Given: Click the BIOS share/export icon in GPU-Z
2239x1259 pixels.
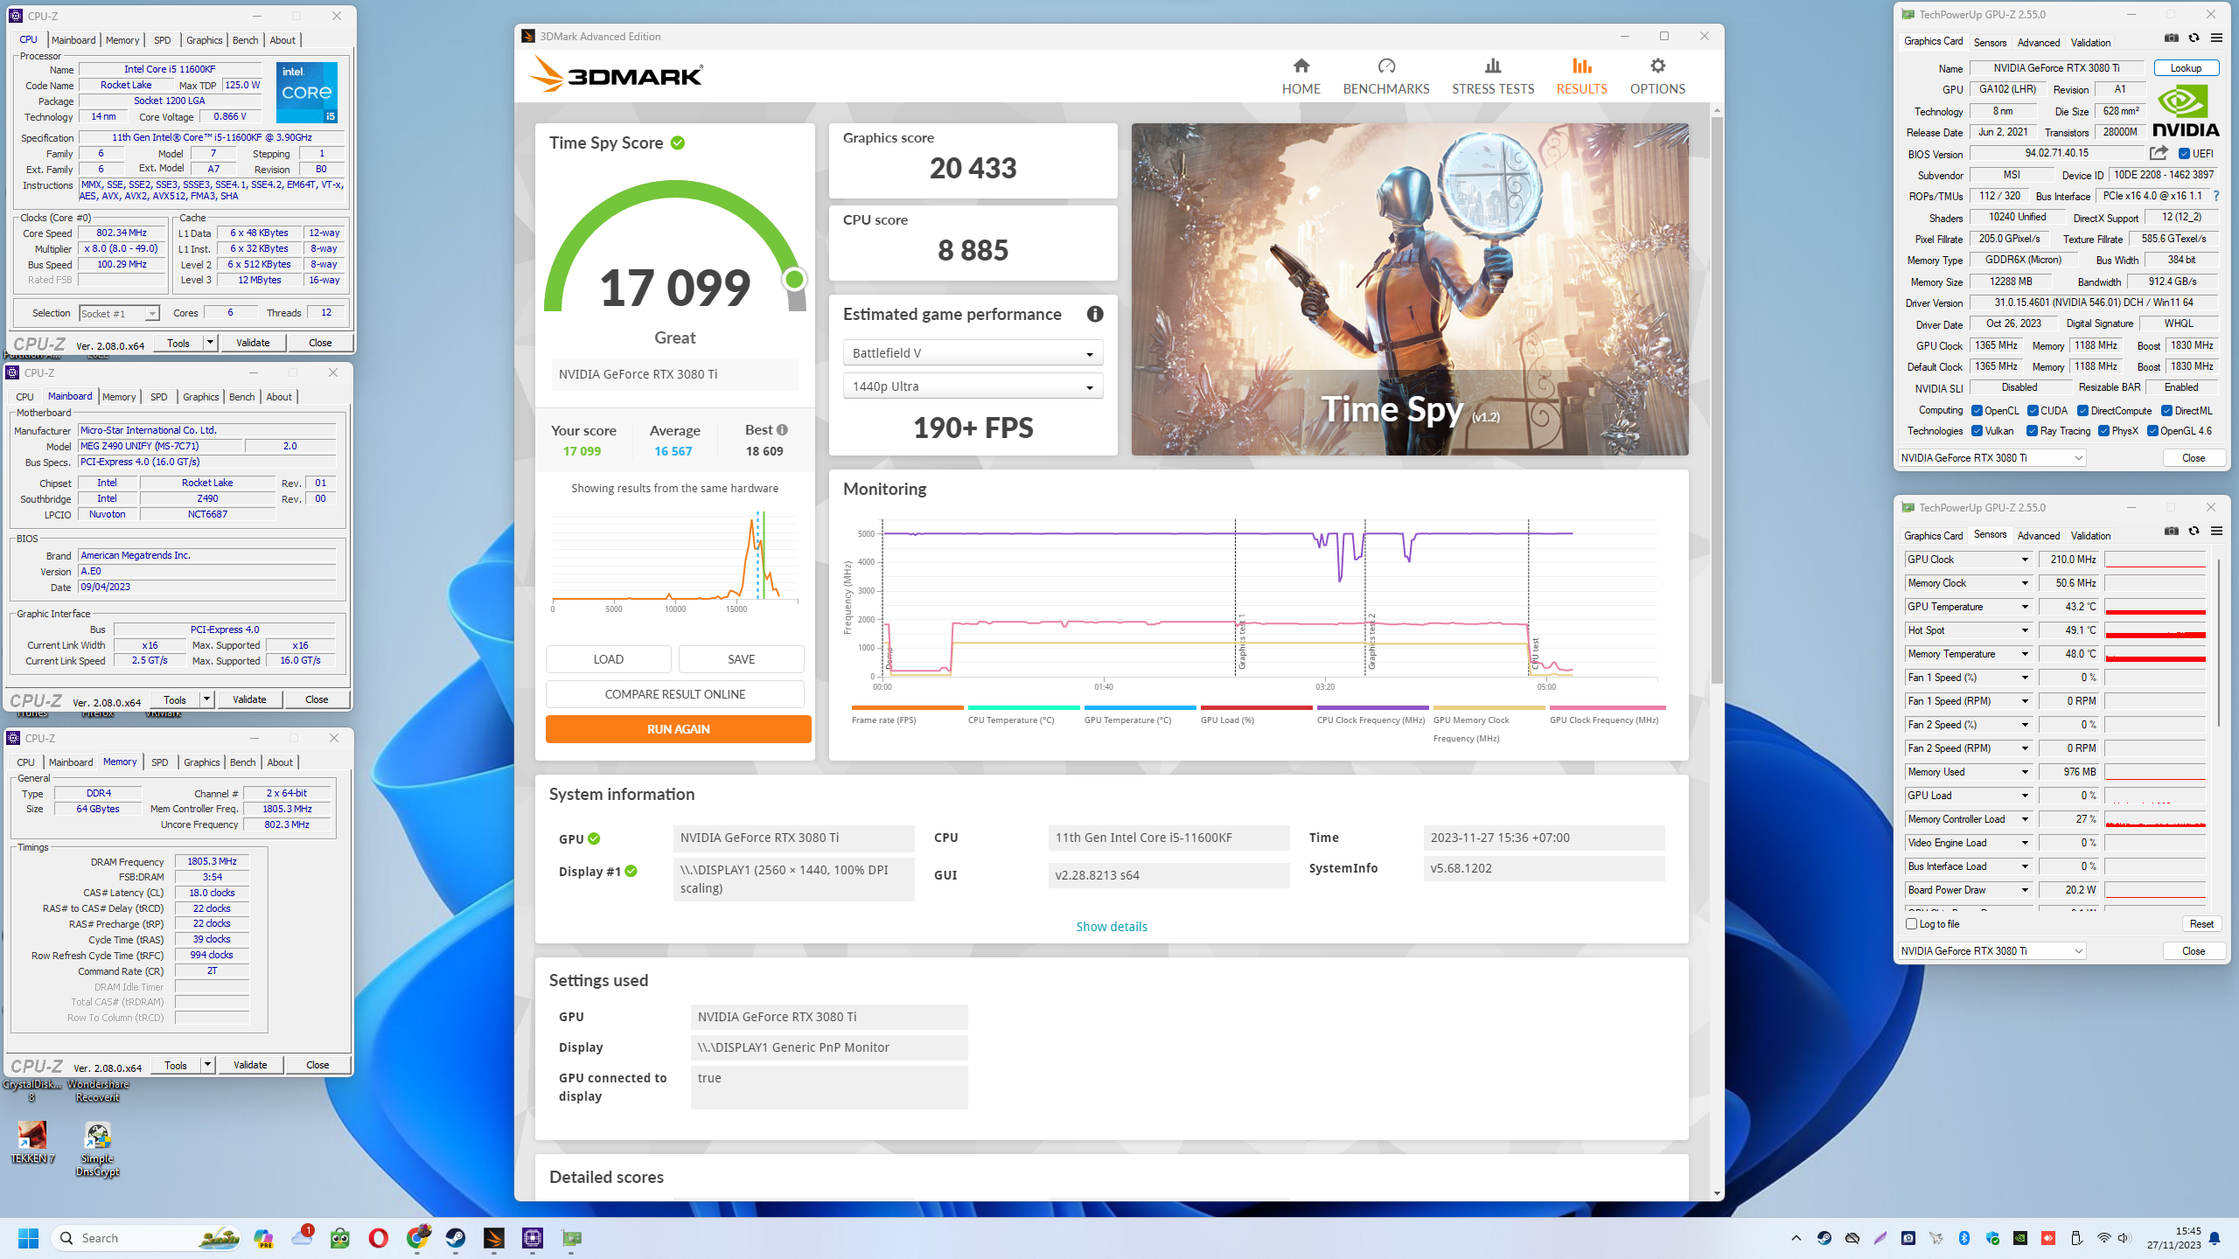Looking at the screenshot, I should click(2158, 153).
